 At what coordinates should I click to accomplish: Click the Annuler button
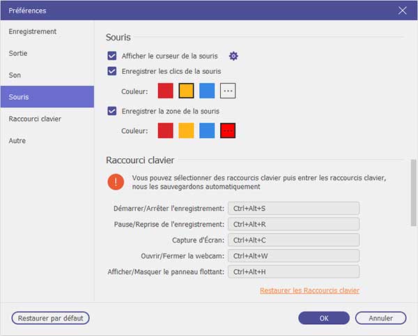pos(380,318)
